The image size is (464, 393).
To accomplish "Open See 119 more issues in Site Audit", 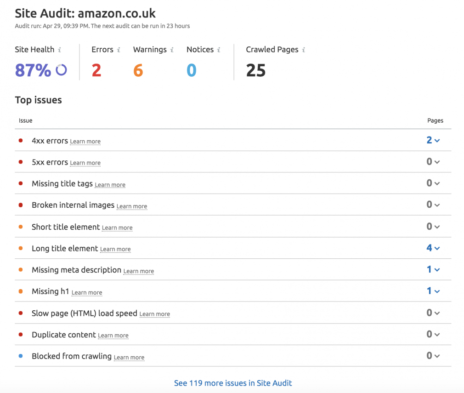I will coord(233,383).
